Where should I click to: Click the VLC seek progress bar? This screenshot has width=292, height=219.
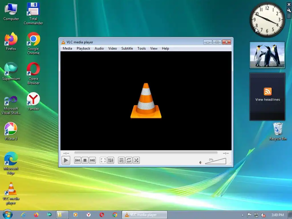tap(146, 153)
